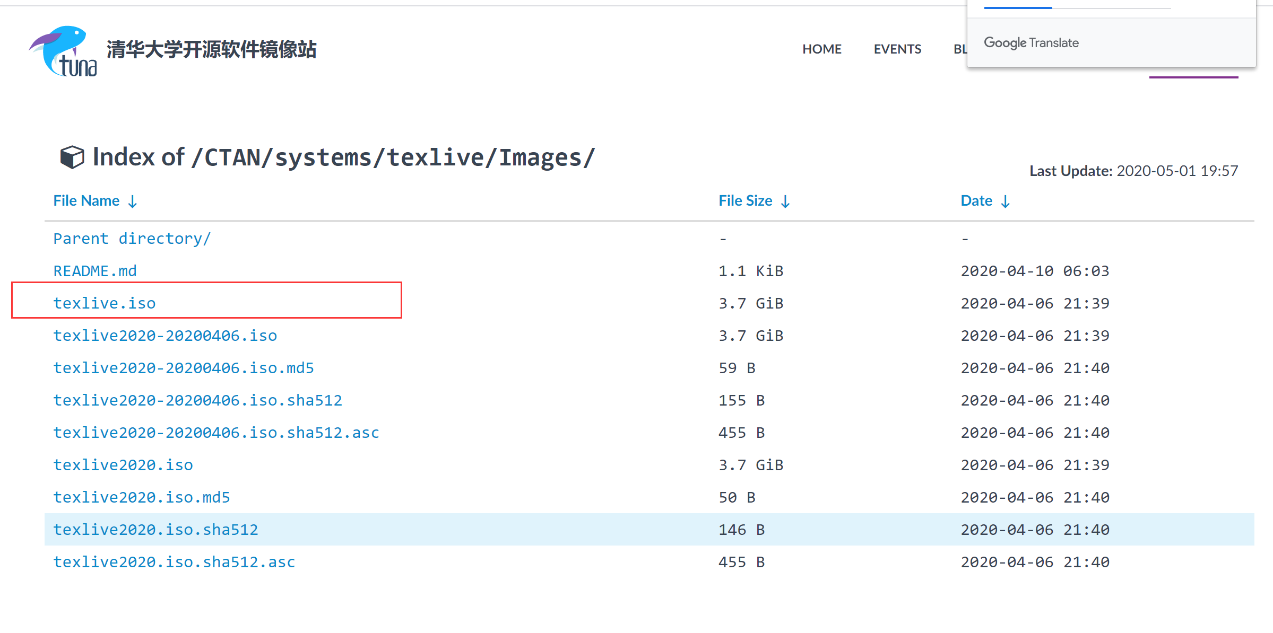1273x633 pixels.
Task: Sort the list by Date header
Action: coord(976,201)
